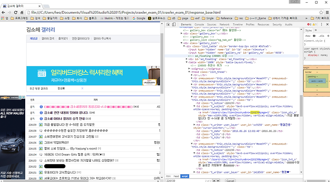Screen dimensions: 330x182
Task: Switch to the Profiles panel tab
Action: [250, 24]
